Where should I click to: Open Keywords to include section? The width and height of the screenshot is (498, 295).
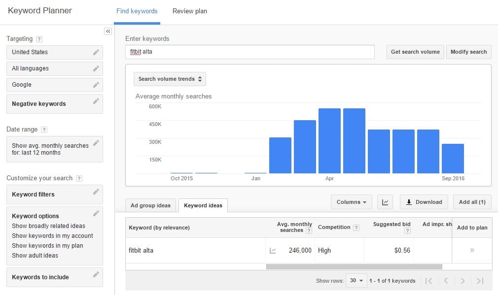[x=55, y=277]
